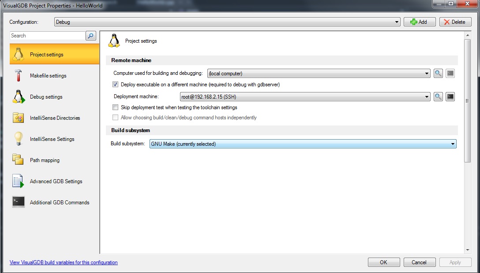Click the Advanced GDB Settings document icon
This screenshot has height=273, width=480.
(x=18, y=181)
